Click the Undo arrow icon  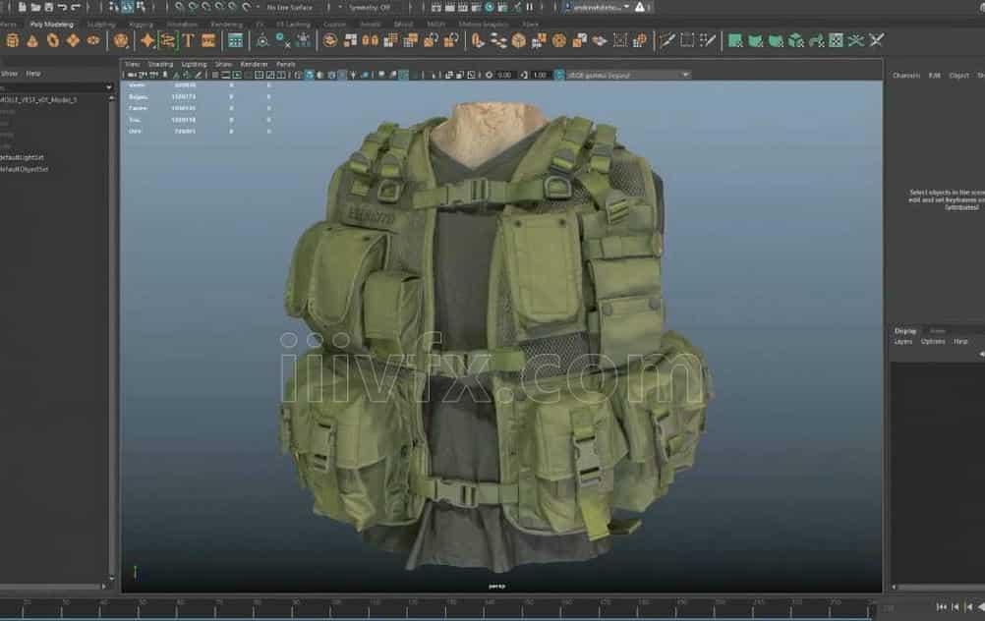(62, 7)
